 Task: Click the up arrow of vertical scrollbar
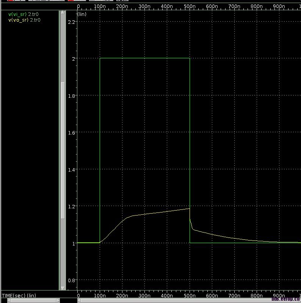[x=63, y=12]
